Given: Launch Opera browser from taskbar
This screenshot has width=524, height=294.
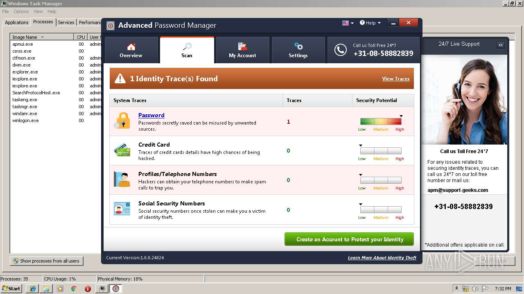Looking at the screenshot, I should (x=88, y=289).
